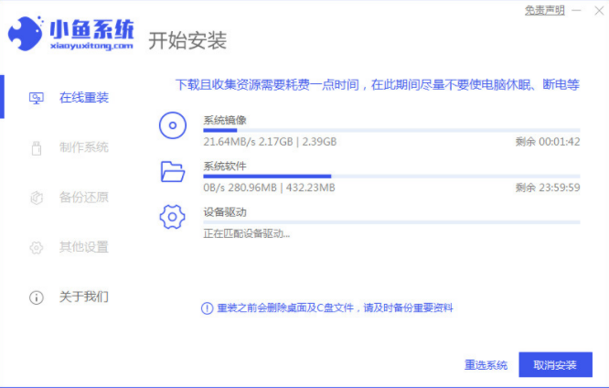Open the 免责声明 link
Screen dimensions: 609x388
546,10
